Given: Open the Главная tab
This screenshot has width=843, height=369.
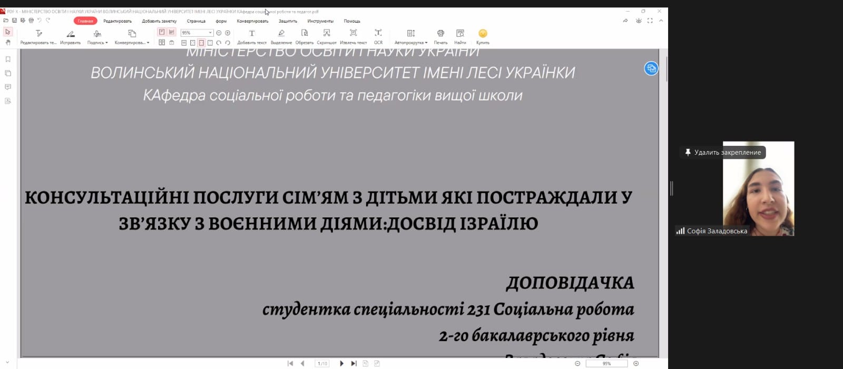Looking at the screenshot, I should pos(85,21).
